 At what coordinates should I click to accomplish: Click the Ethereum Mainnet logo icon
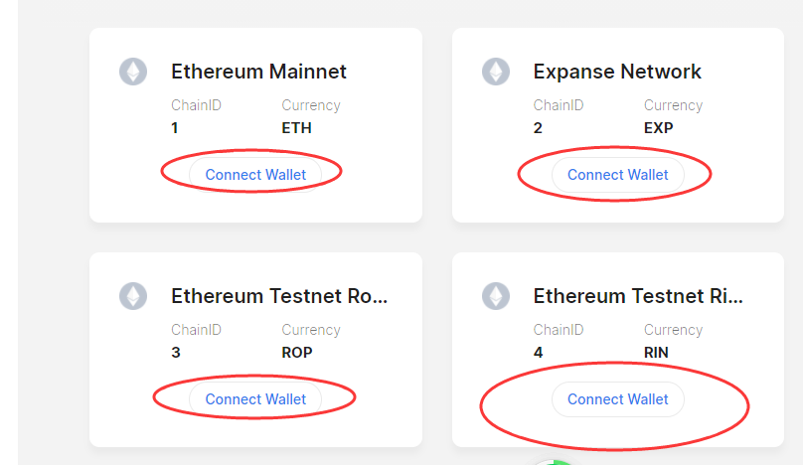click(x=133, y=72)
